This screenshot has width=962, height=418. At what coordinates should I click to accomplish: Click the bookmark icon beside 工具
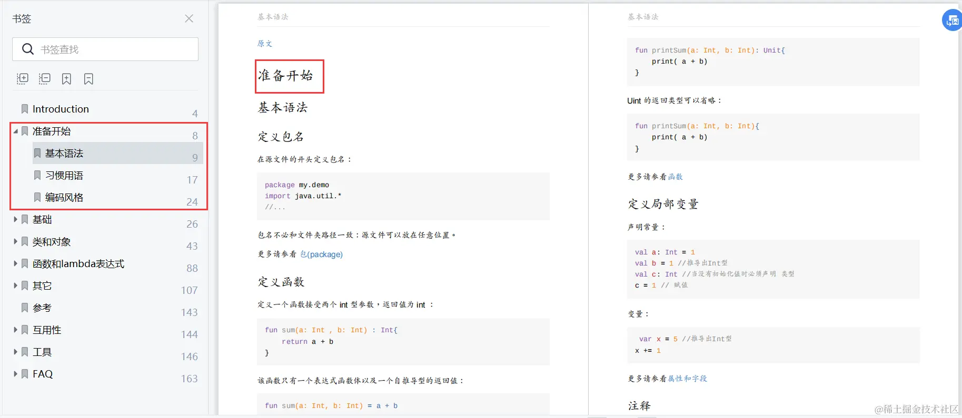tap(25, 352)
